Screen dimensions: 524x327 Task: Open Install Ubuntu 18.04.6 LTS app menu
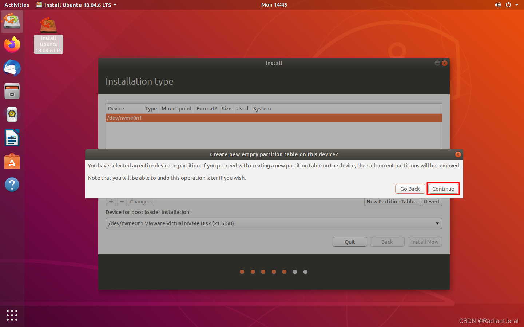tap(77, 5)
